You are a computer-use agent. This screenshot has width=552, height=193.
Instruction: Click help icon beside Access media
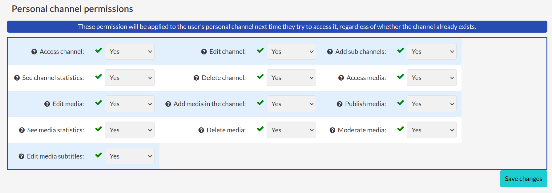tap(341, 78)
